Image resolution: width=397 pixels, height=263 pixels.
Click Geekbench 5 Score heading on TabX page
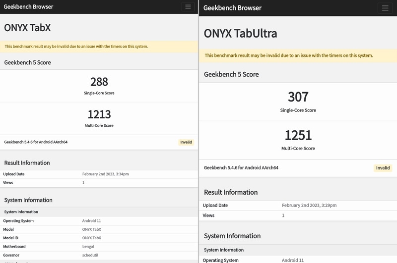27,63
